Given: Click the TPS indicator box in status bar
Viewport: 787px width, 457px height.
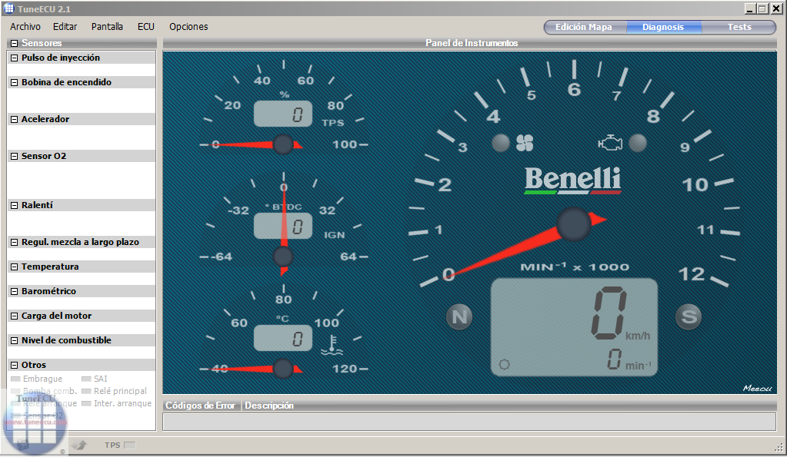Looking at the screenshot, I should click(129, 445).
